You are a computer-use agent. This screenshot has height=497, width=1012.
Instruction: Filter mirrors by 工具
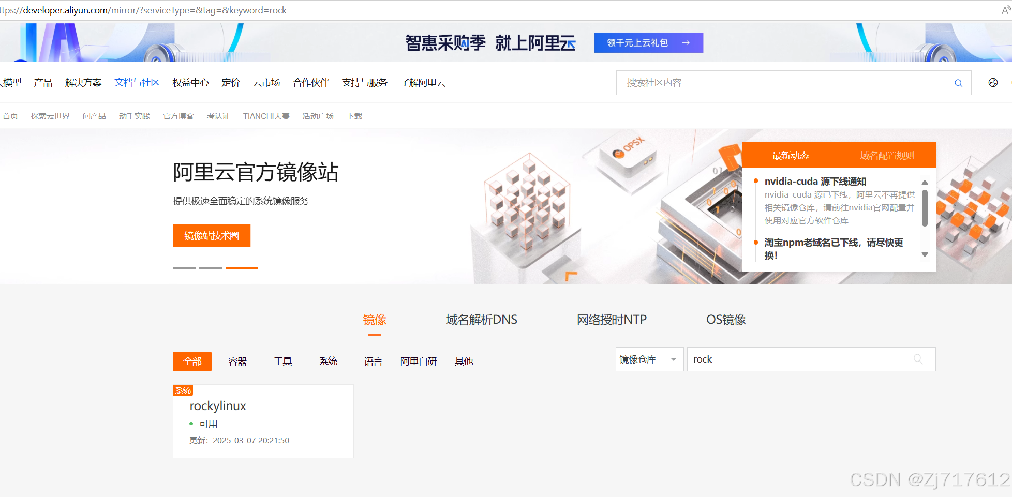click(x=283, y=361)
